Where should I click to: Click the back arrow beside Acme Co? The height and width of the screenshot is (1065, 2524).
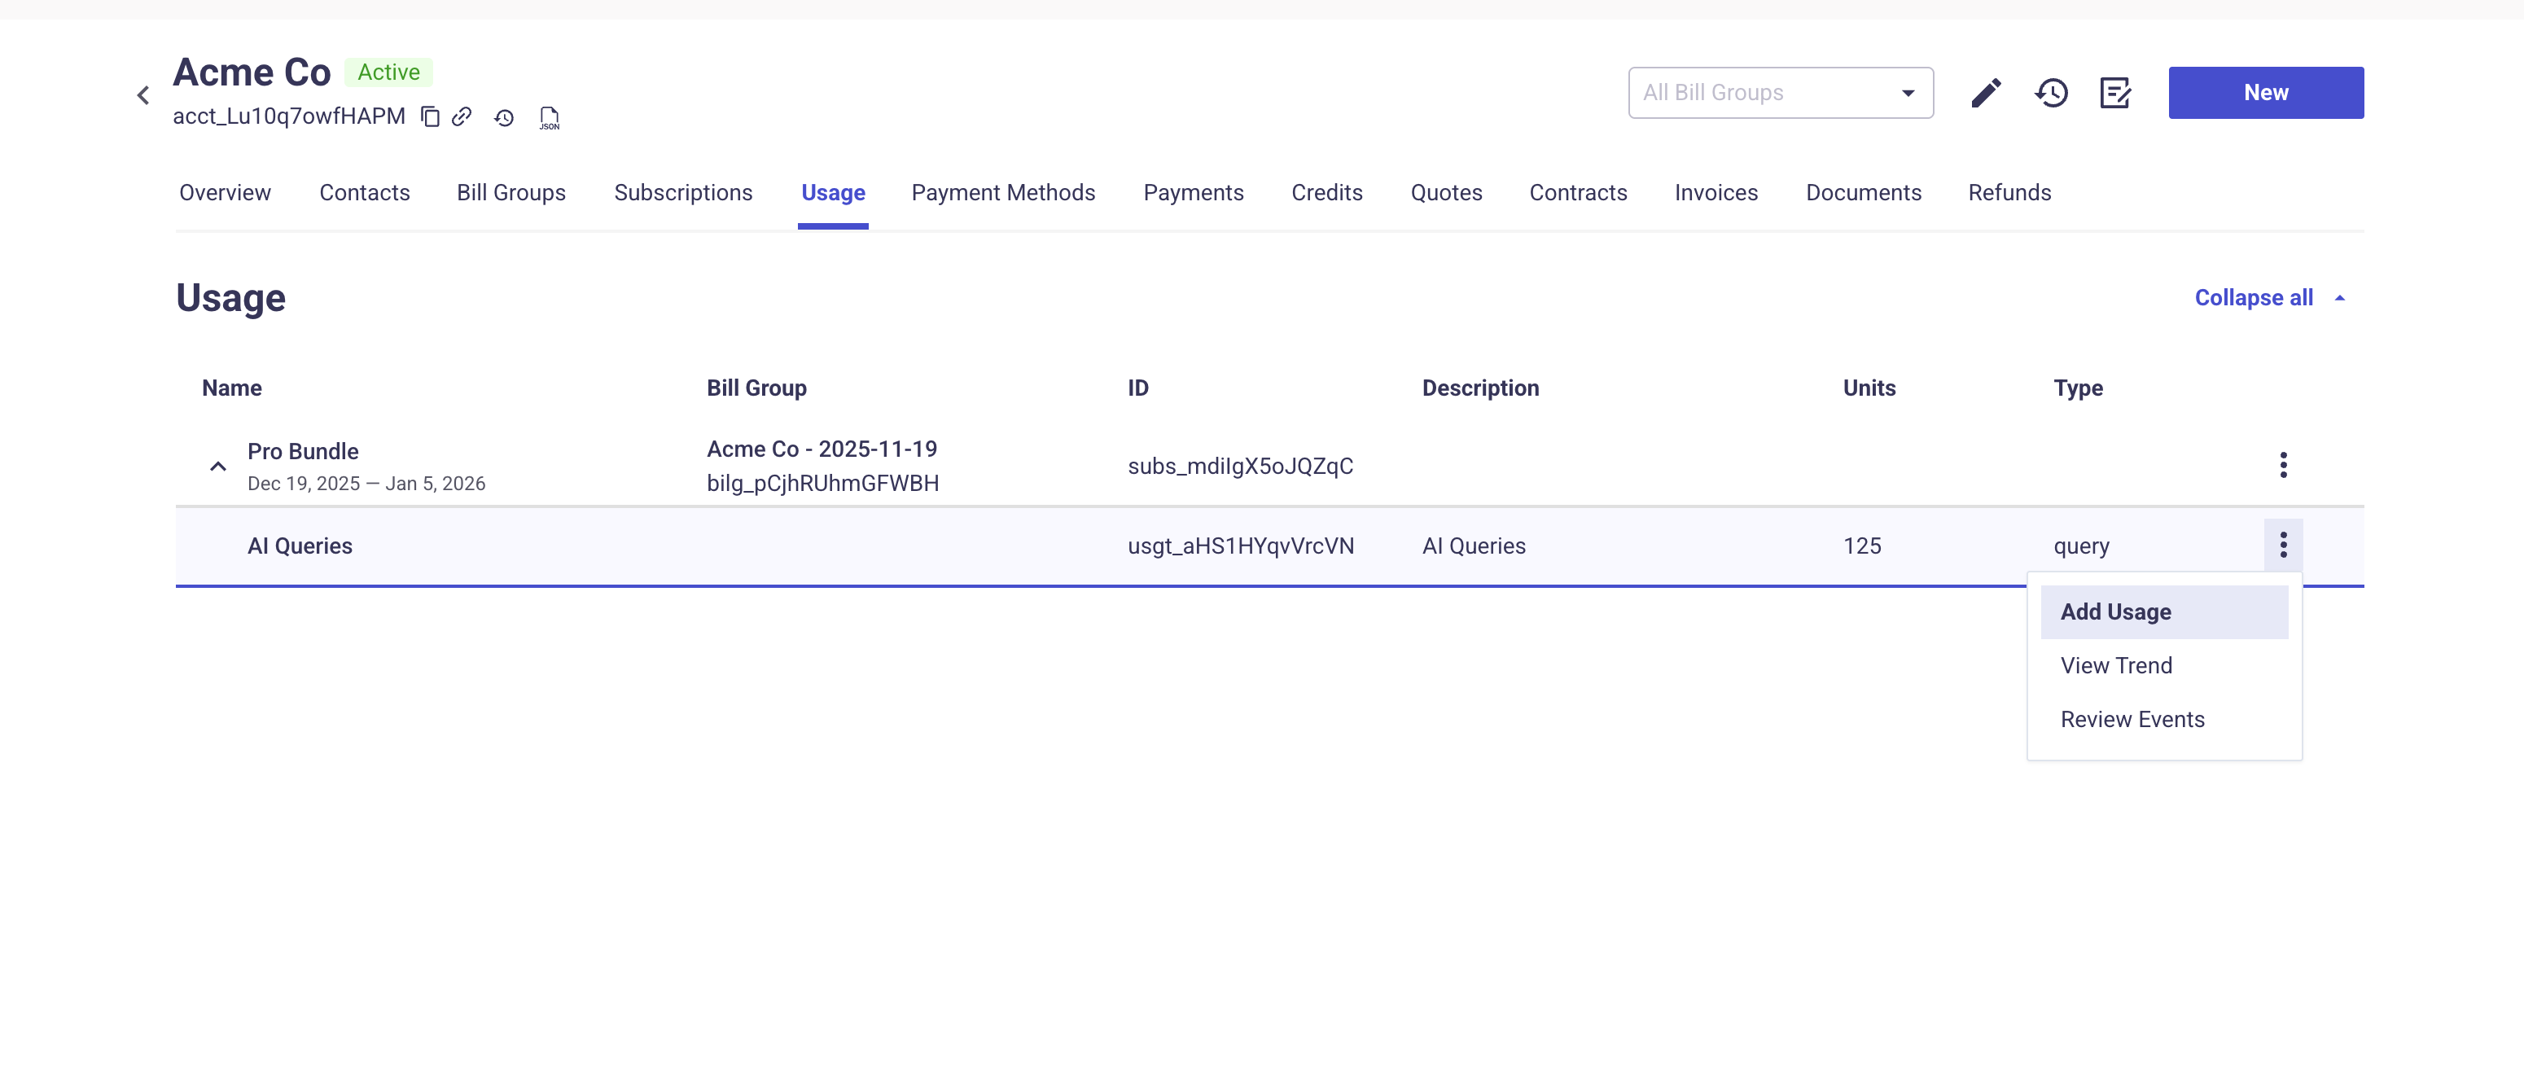(143, 95)
